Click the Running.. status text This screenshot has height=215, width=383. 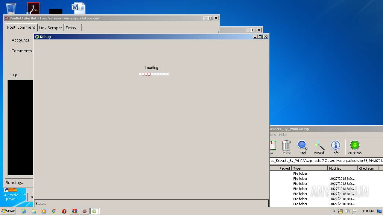tap(14, 182)
